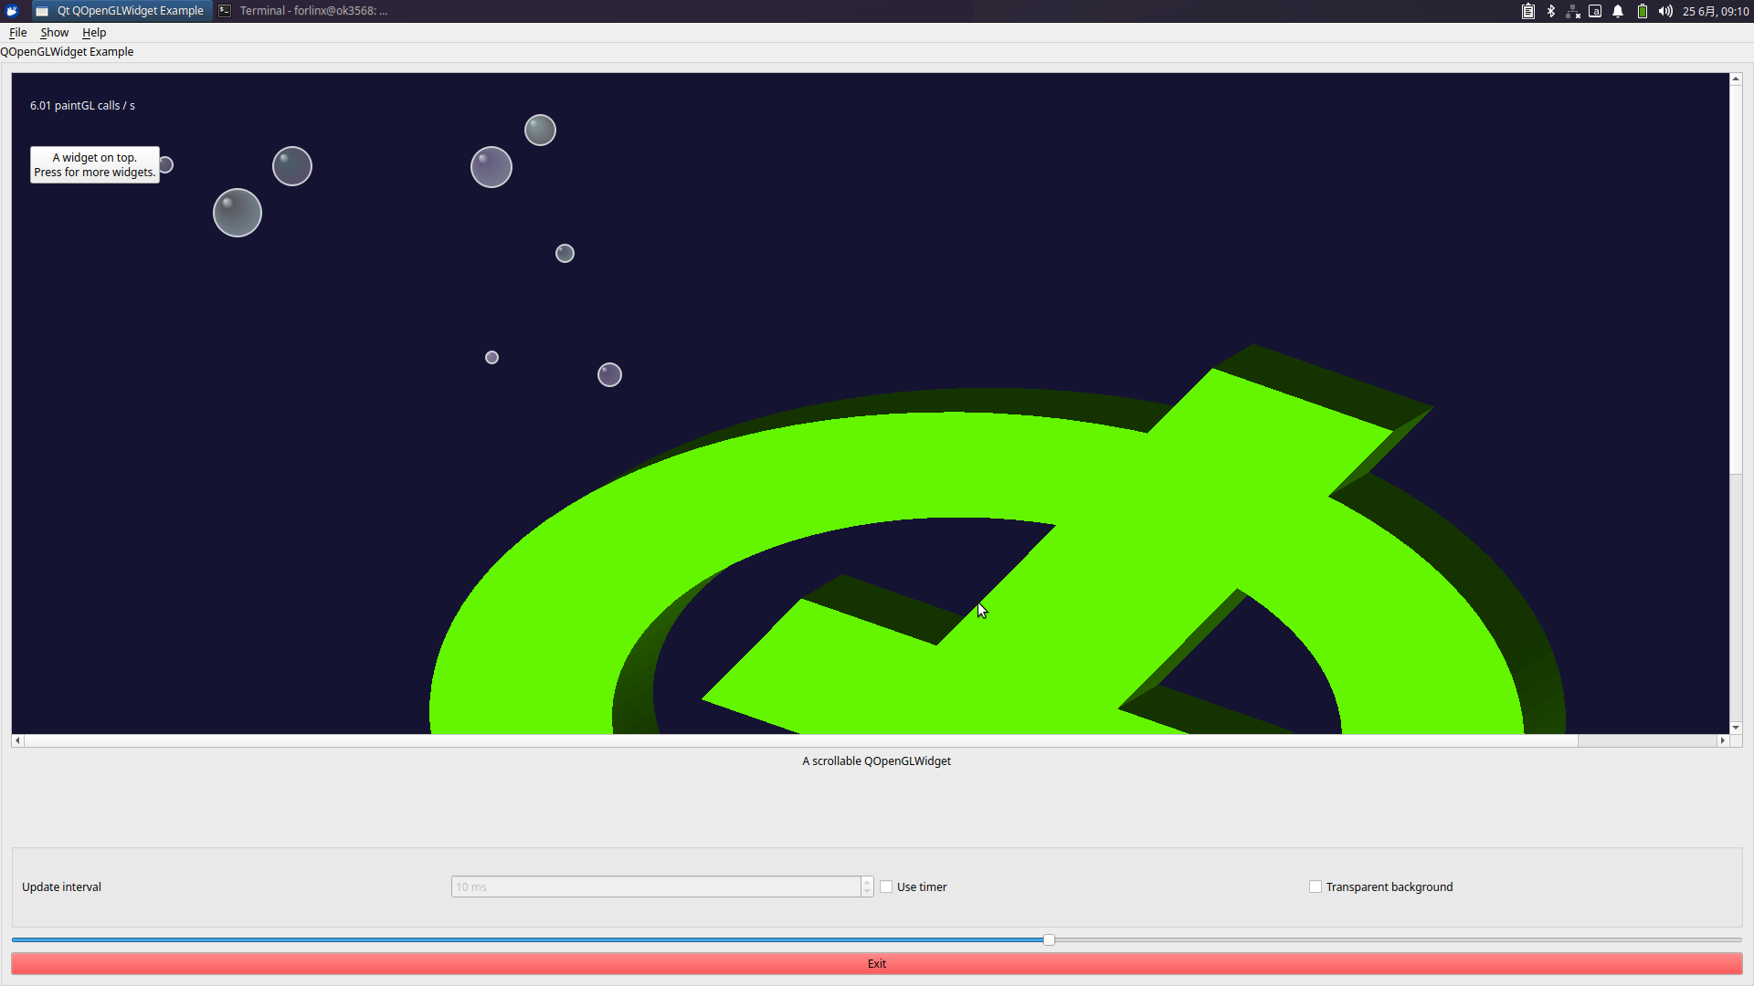Click the Bluetooth tray icon
The image size is (1754, 986).
point(1551,11)
